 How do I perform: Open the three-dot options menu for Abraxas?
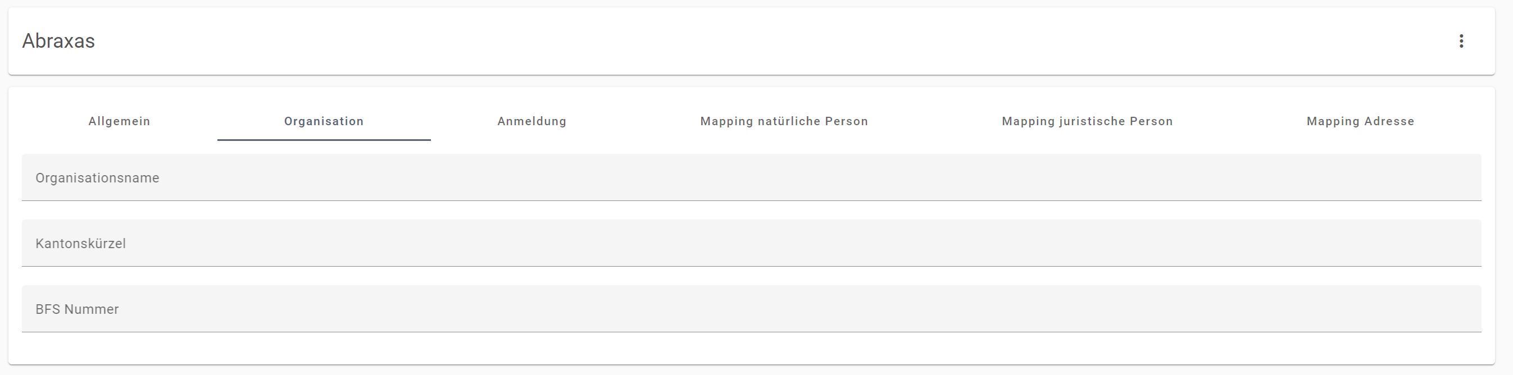coord(1461,41)
